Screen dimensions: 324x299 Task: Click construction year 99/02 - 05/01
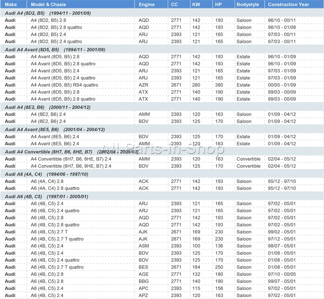pyautogui.click(x=282, y=232)
